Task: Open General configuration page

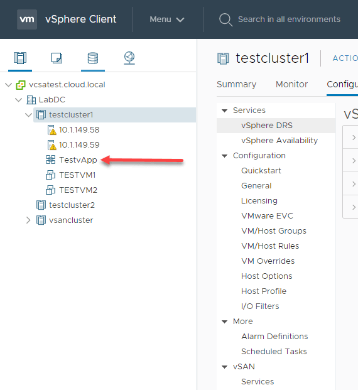Action: click(x=256, y=186)
